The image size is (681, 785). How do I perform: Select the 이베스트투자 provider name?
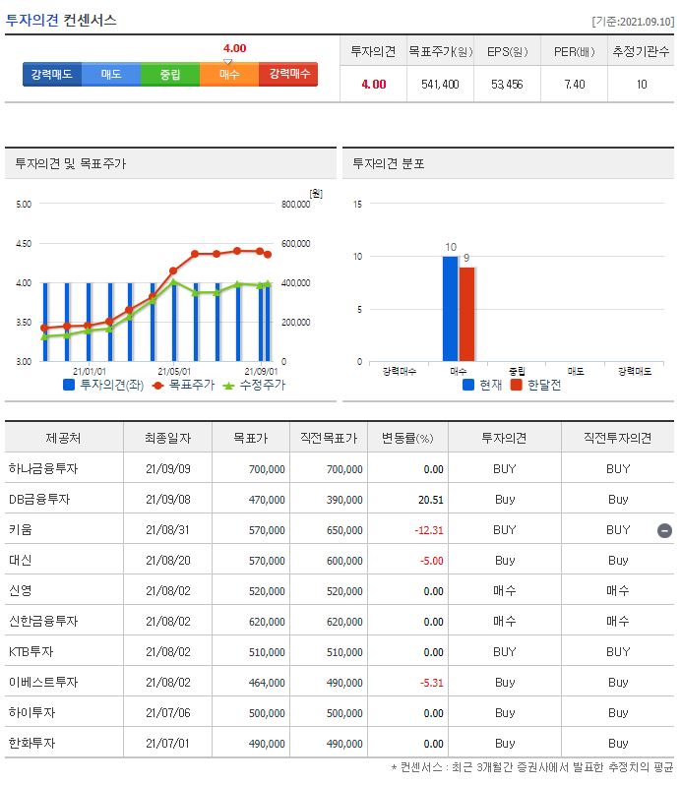point(43,683)
